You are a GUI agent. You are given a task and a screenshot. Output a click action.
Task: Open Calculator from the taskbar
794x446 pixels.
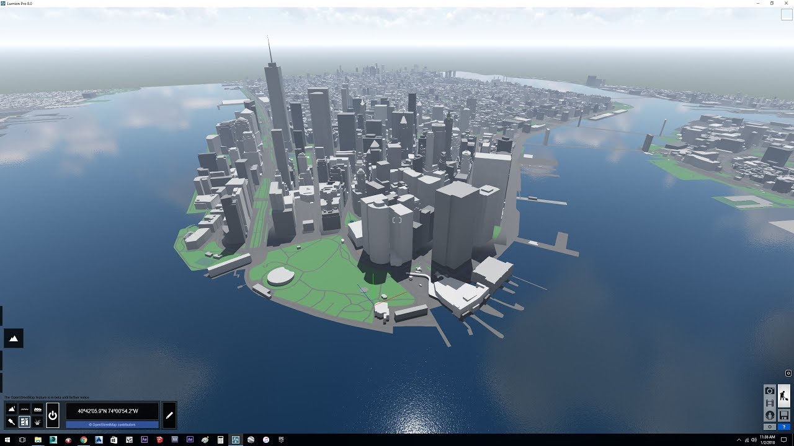click(x=220, y=440)
